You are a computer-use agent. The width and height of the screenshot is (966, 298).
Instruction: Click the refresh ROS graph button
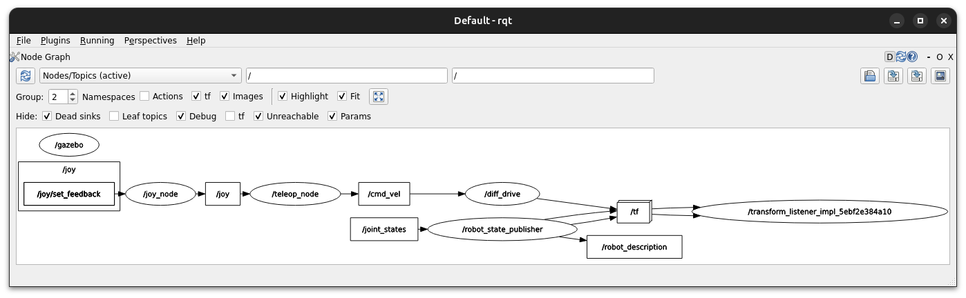[x=26, y=76]
